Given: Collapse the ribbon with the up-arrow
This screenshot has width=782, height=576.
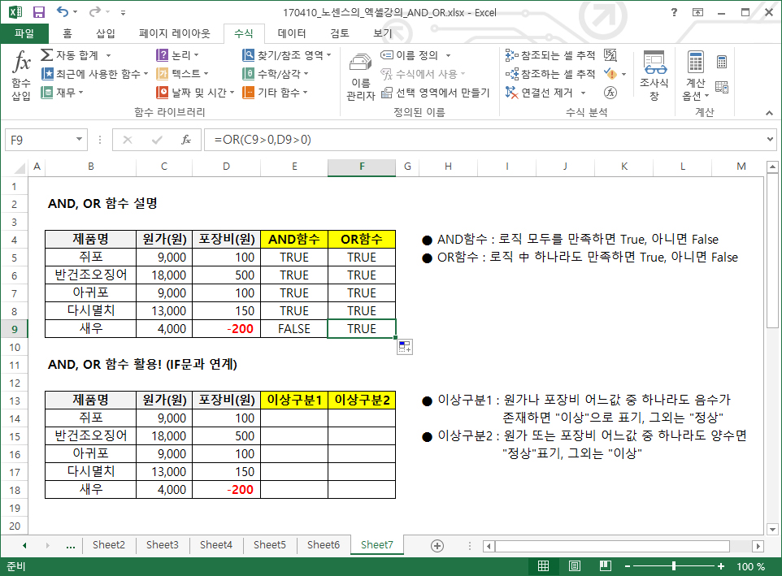Looking at the screenshot, I should [x=770, y=114].
